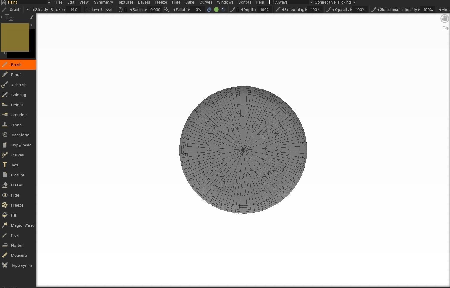Click the pen pressure icon before Glossiness Intensity
Screen dimensions: 450x288
click(373, 9)
